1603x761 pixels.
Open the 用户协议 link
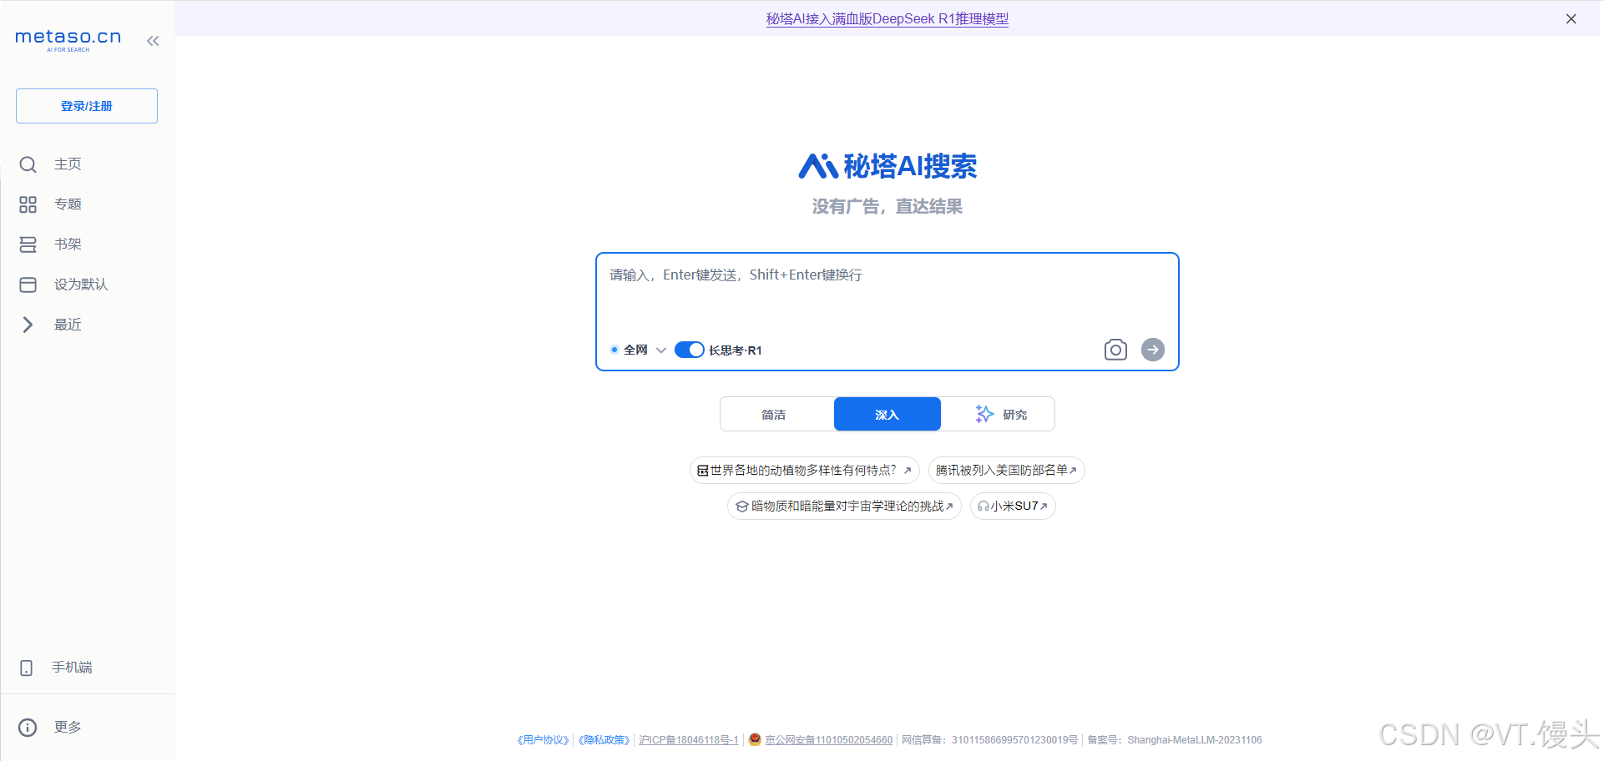click(x=543, y=740)
